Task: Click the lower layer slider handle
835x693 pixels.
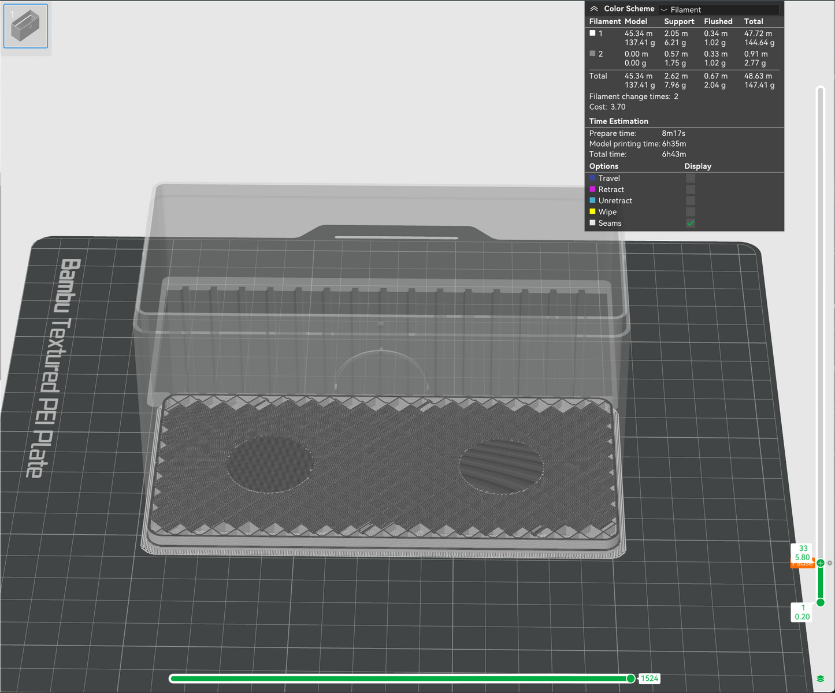Action: click(821, 602)
